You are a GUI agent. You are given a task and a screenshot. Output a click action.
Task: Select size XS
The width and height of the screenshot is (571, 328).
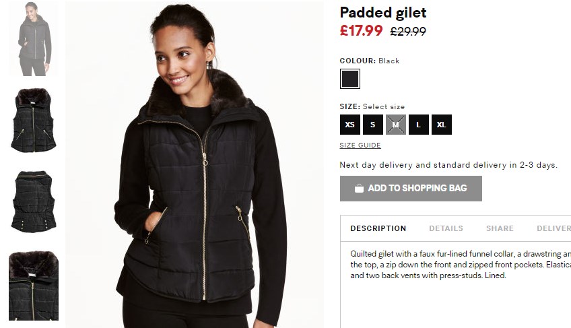[x=350, y=125]
